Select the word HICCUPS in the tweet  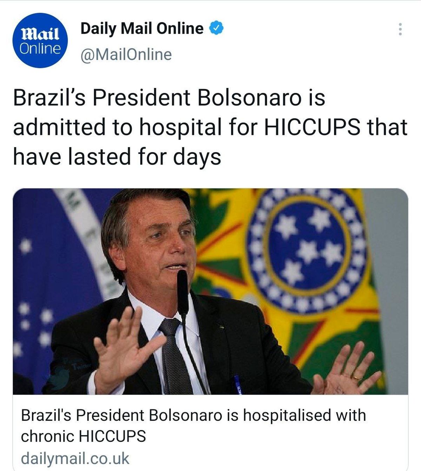[x=312, y=127]
